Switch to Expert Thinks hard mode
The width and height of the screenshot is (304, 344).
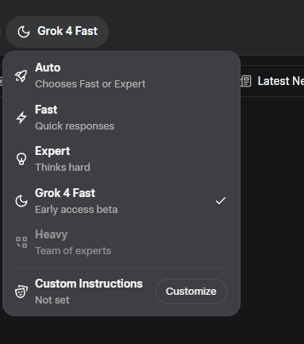pyautogui.click(x=121, y=159)
